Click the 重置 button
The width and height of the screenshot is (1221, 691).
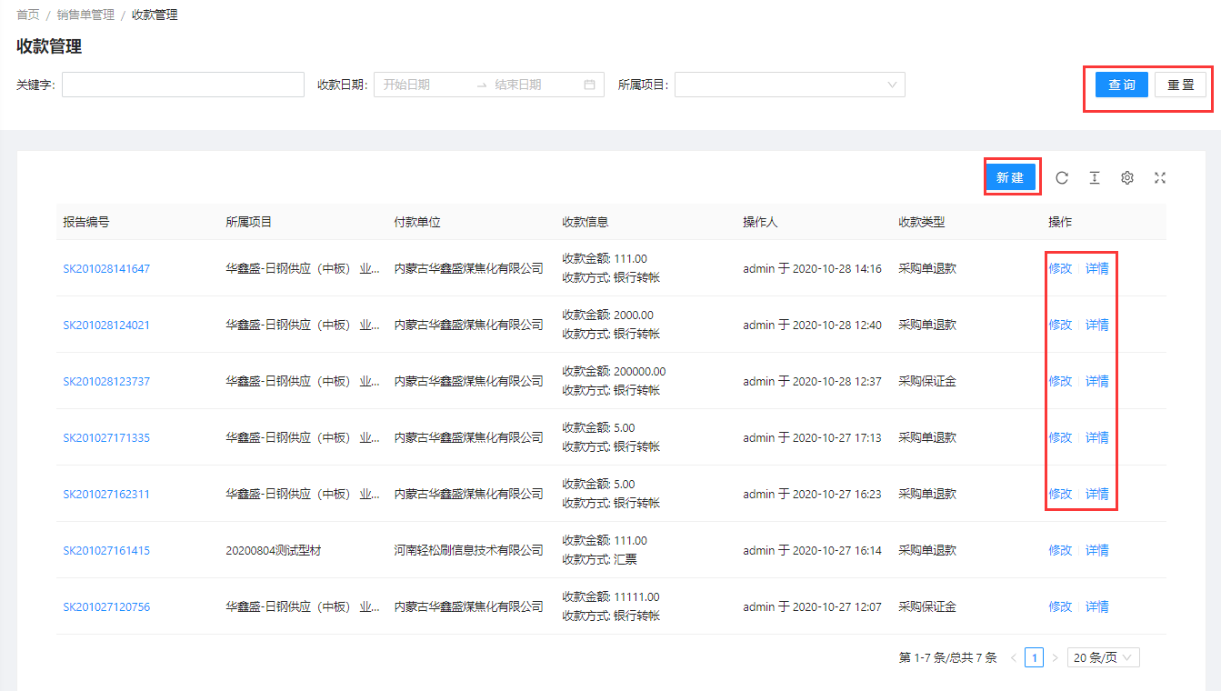(1180, 85)
